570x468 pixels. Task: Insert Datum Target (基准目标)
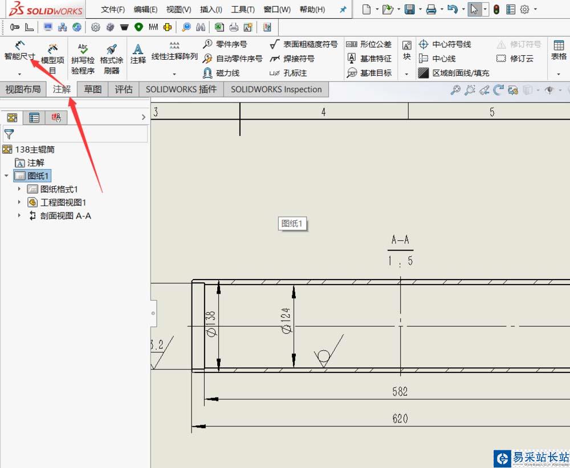(369, 73)
